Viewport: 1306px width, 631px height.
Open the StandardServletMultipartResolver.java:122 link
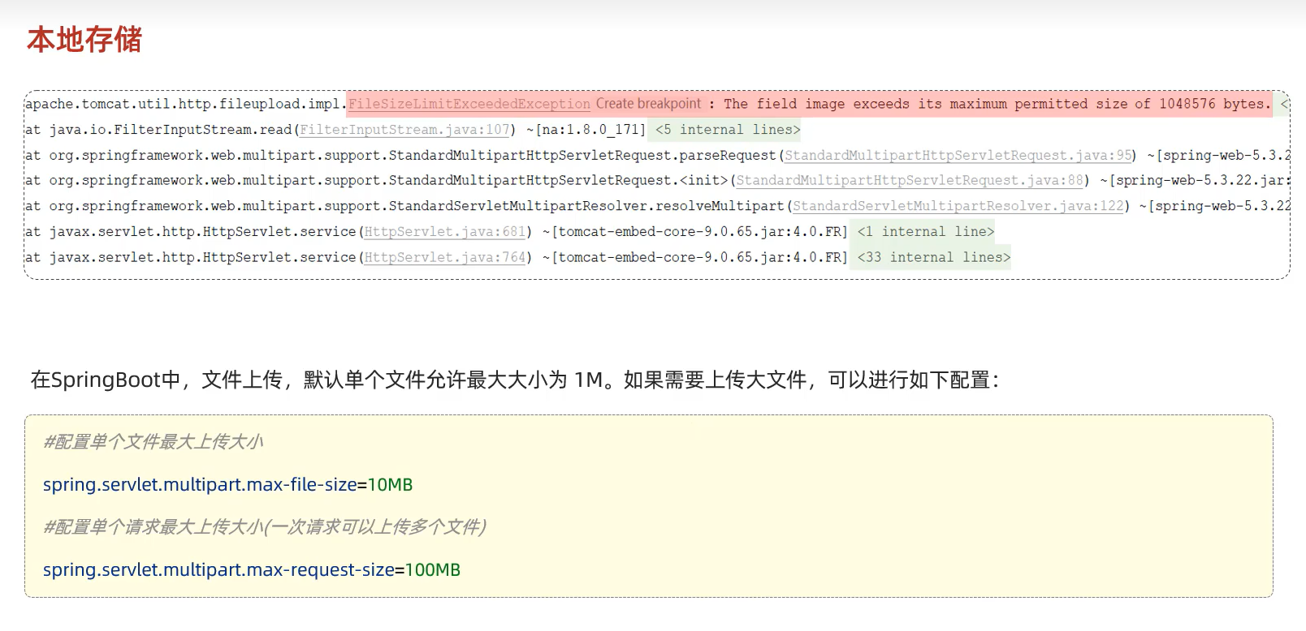(958, 206)
